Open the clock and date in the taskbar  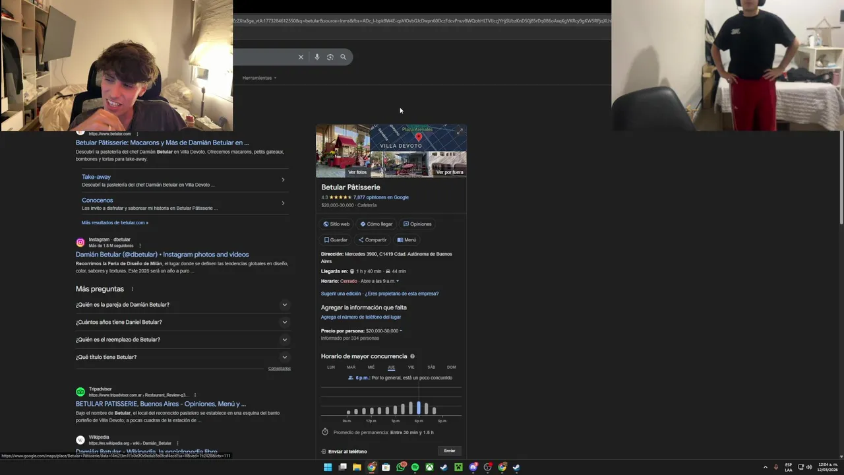point(828,467)
